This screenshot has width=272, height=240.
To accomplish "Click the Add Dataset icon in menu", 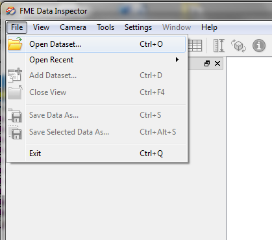I will click(15, 75).
